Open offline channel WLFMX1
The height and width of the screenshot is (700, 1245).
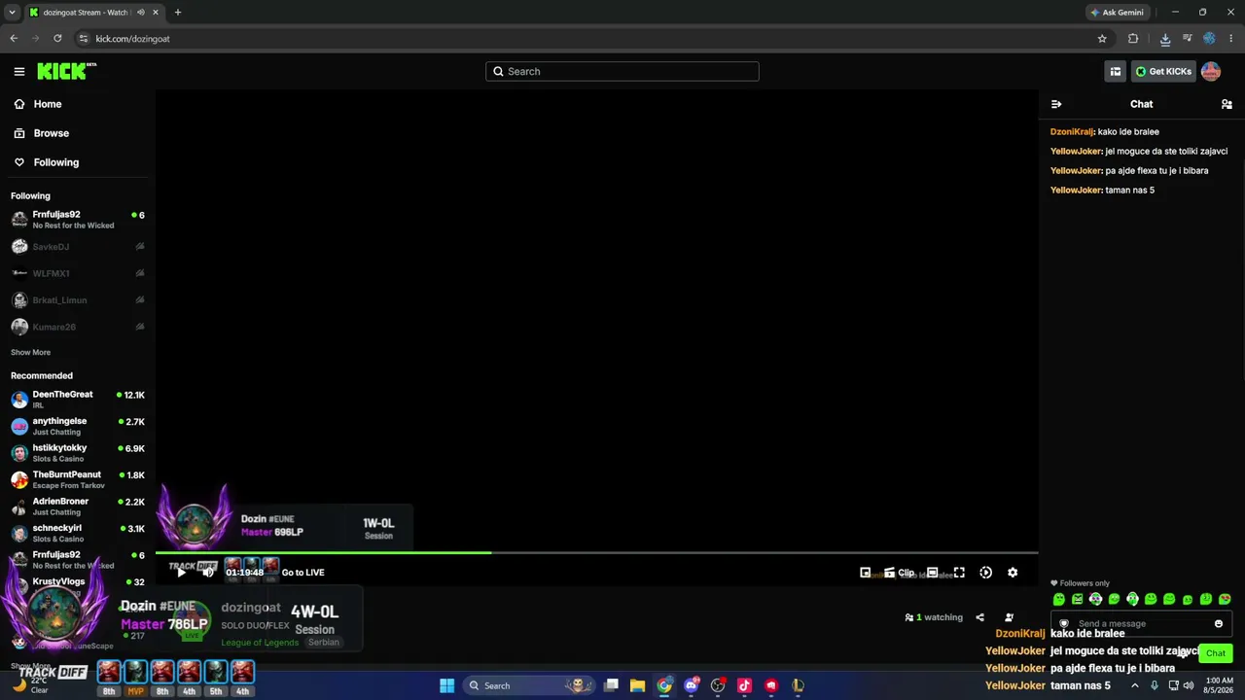pyautogui.click(x=78, y=273)
